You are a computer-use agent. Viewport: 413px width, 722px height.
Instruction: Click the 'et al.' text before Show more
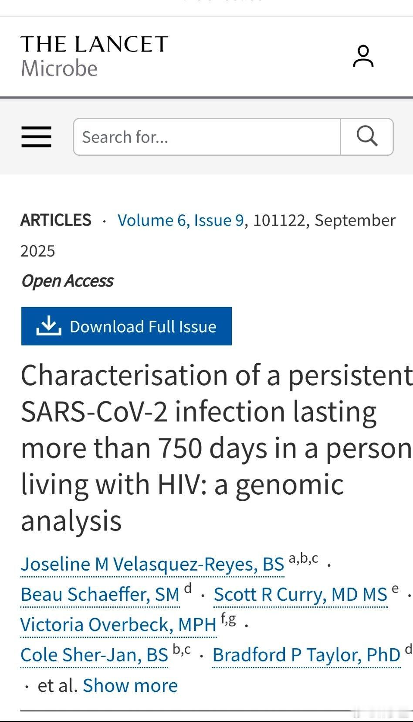click(58, 685)
